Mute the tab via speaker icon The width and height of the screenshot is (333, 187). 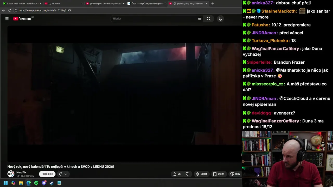pos(175,4)
